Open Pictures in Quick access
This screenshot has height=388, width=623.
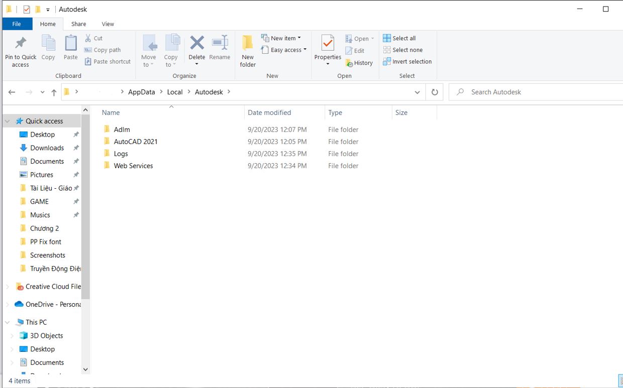pyautogui.click(x=41, y=175)
